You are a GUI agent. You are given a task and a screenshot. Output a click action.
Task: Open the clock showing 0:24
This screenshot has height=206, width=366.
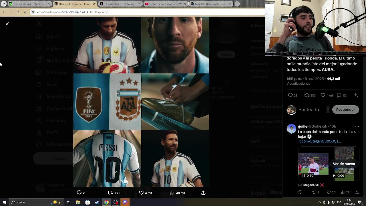tap(349, 202)
